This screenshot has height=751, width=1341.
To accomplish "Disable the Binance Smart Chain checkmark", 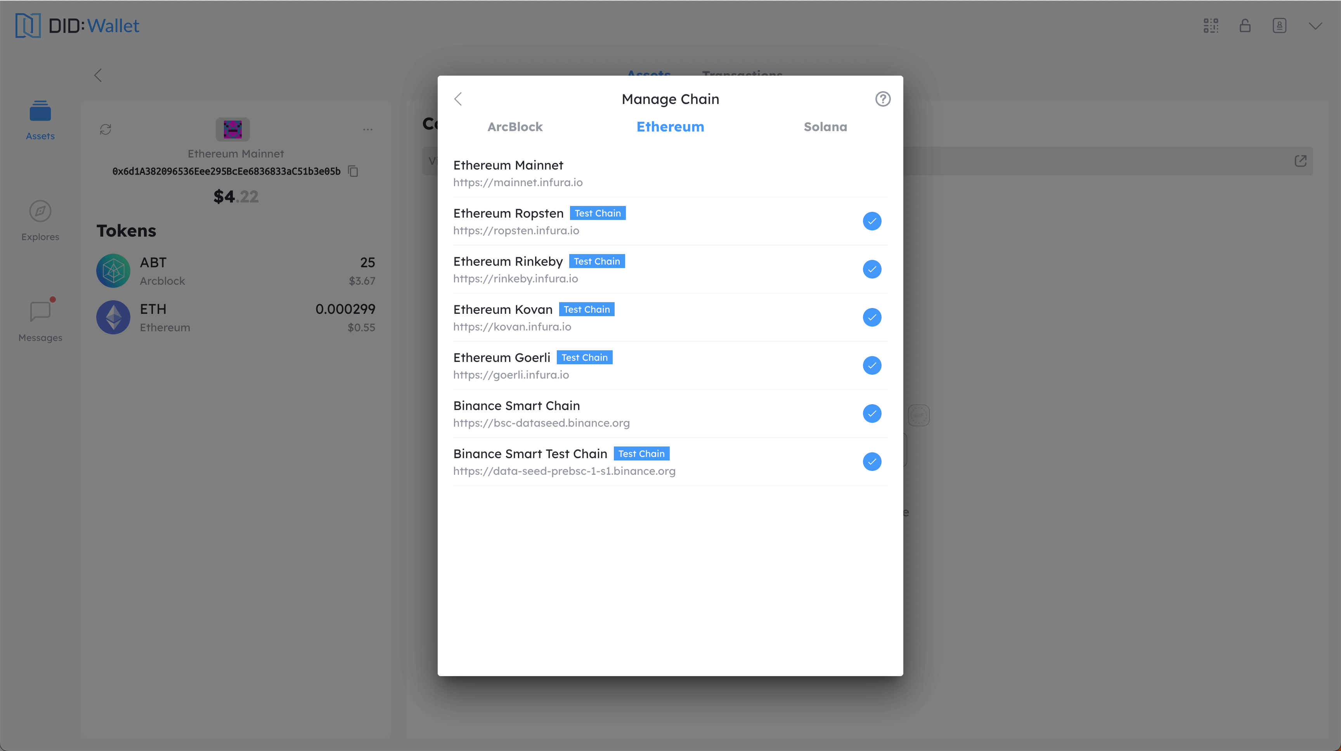I will (x=872, y=414).
